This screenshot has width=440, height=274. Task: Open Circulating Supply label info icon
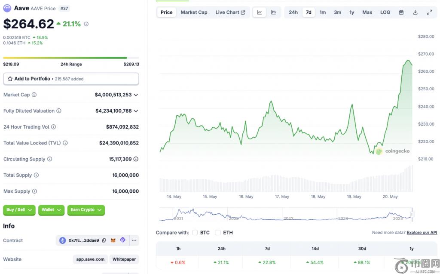point(50,159)
